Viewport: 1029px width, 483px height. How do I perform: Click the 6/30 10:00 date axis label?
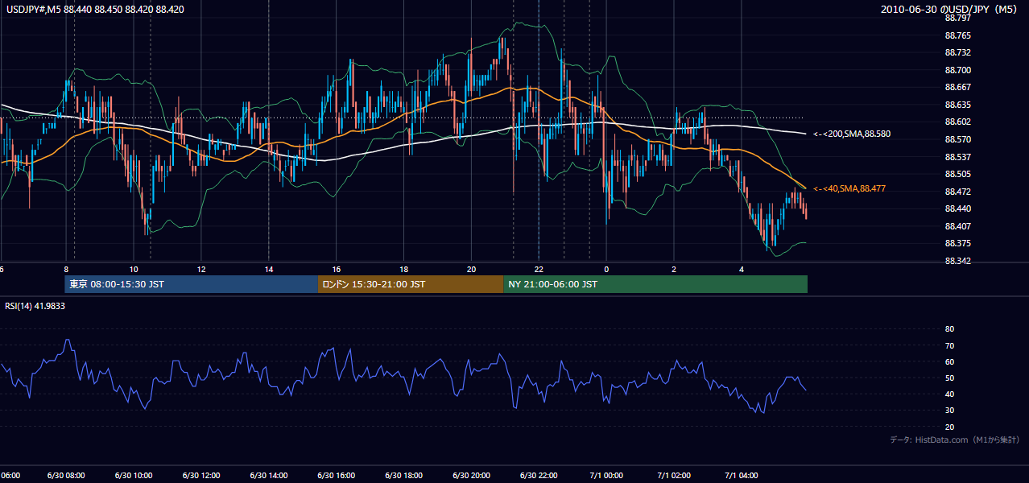[134, 476]
